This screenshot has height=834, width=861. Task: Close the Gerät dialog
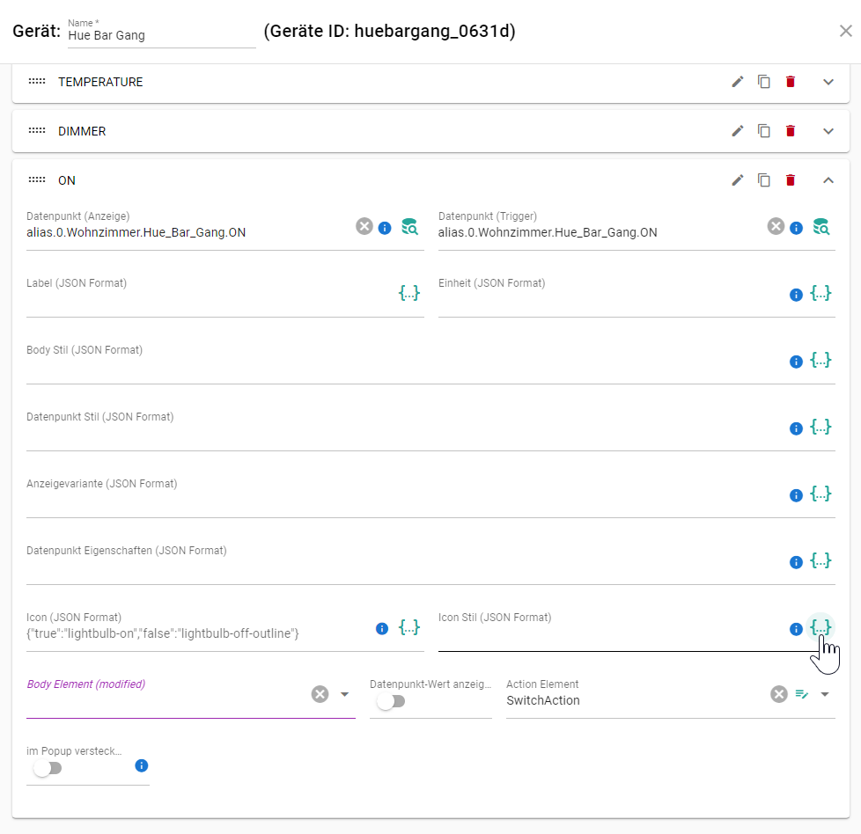(846, 32)
